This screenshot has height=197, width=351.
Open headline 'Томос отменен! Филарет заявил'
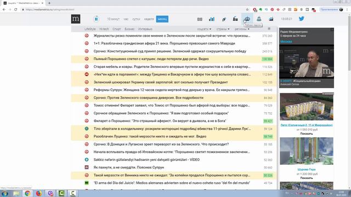point(172,105)
